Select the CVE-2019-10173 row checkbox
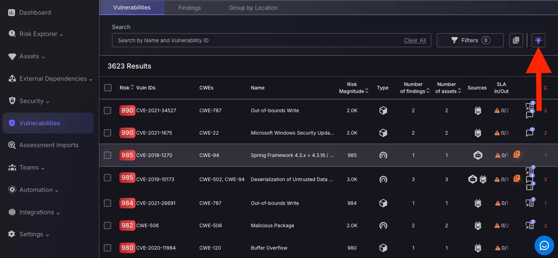Screen dimensions: 558x258 107,178
